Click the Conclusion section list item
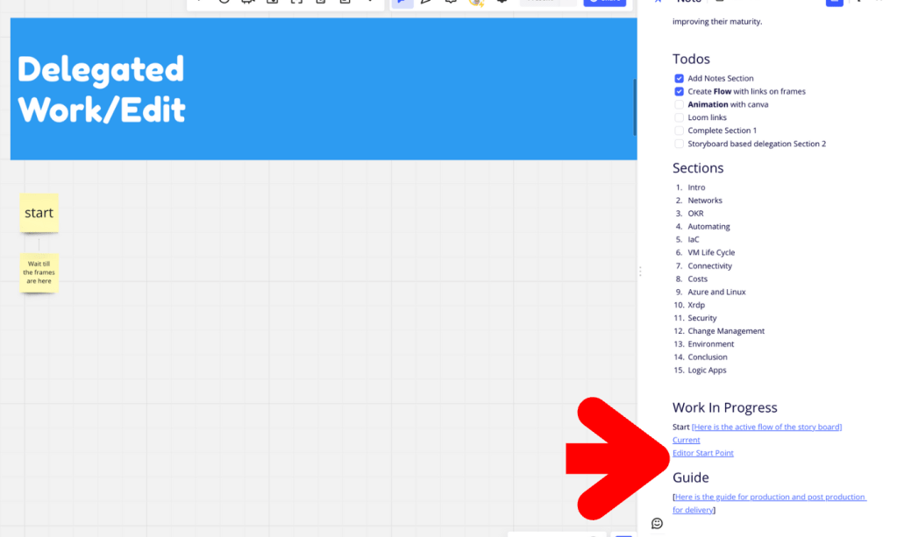Screen dimensions: 897x537 coord(708,357)
